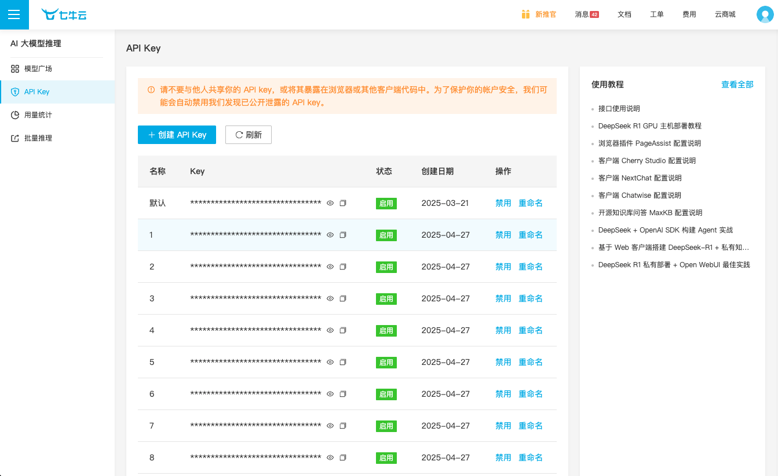778x476 pixels.
Task: Go to 用量统计 in the sidebar
Action: point(57,115)
